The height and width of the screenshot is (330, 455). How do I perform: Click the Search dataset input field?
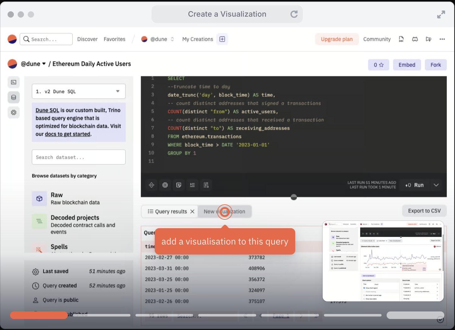[79, 157]
